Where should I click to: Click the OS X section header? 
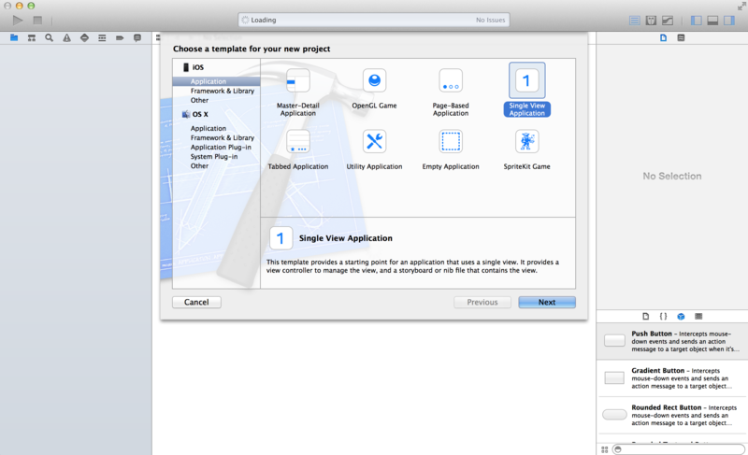pyautogui.click(x=195, y=114)
